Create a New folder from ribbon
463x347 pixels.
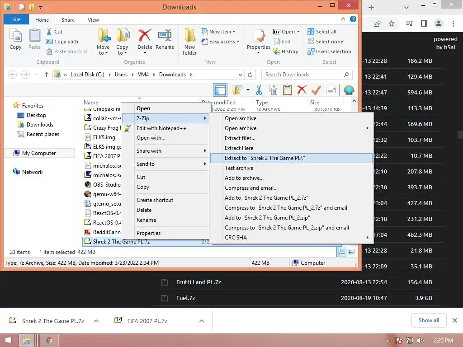click(x=189, y=41)
